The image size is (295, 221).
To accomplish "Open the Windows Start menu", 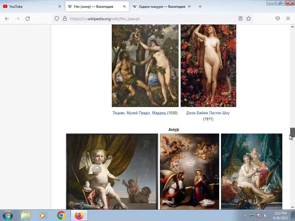I will click(8, 215).
